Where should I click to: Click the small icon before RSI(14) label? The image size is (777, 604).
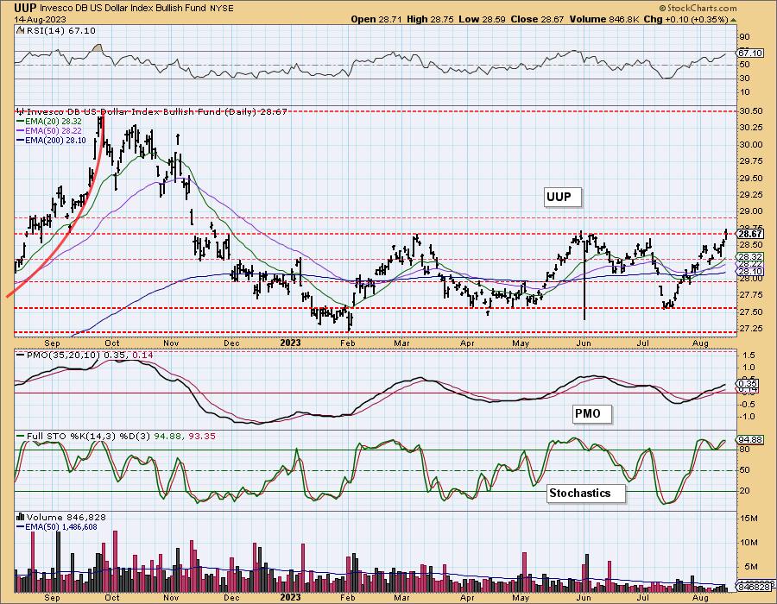[x=19, y=30]
